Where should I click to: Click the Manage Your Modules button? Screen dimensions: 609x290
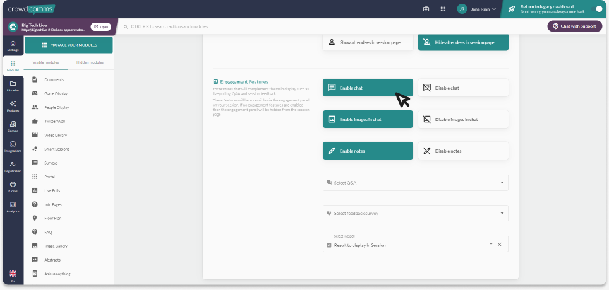pos(69,45)
